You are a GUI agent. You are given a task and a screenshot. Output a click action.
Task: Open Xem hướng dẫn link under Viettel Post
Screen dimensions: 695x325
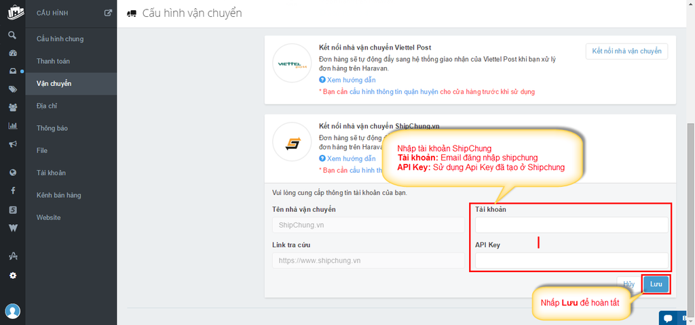[x=347, y=80]
